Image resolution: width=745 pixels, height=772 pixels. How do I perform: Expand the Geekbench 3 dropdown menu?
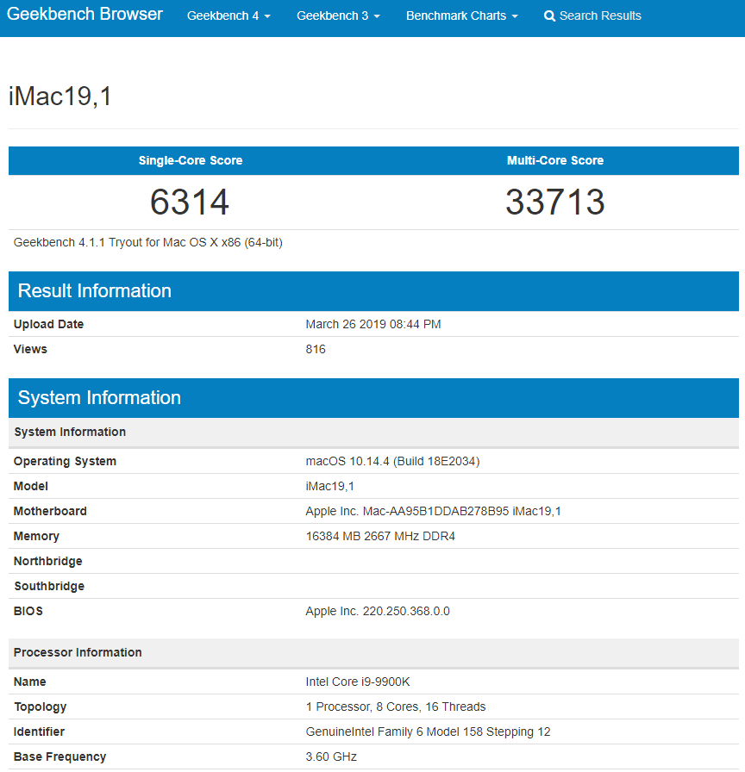pyautogui.click(x=338, y=16)
